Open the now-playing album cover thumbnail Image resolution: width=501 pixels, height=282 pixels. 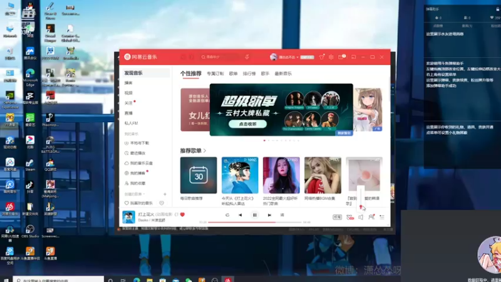tap(129, 217)
